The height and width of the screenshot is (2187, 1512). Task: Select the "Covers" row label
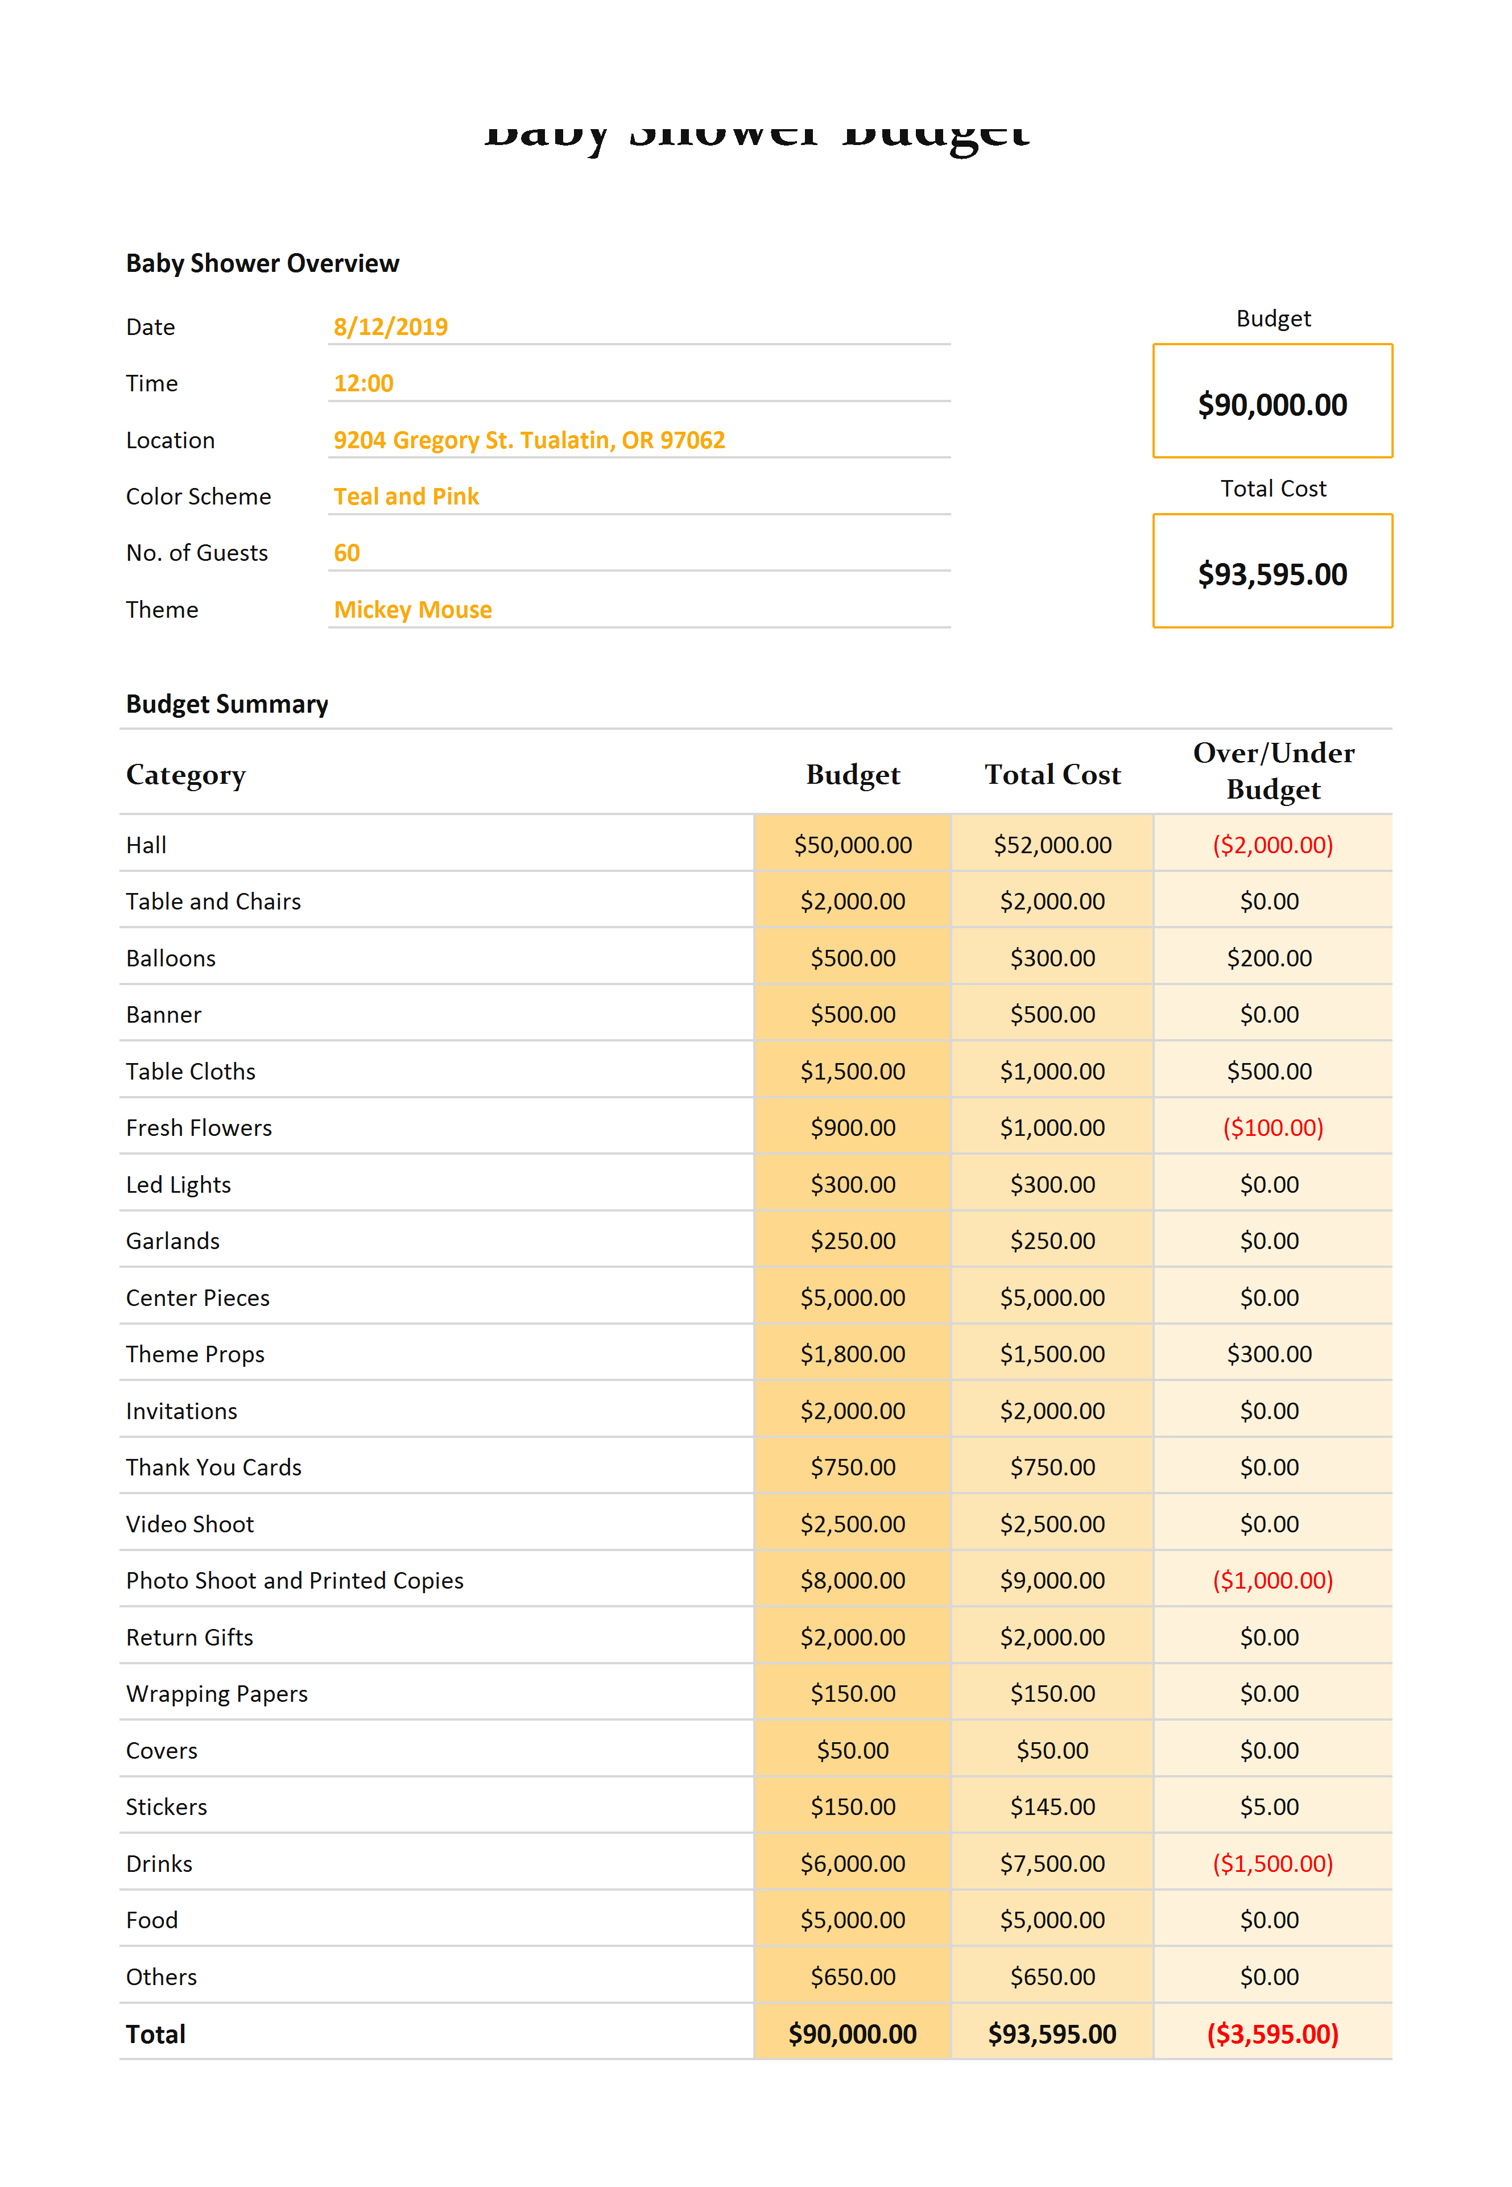162,1750
